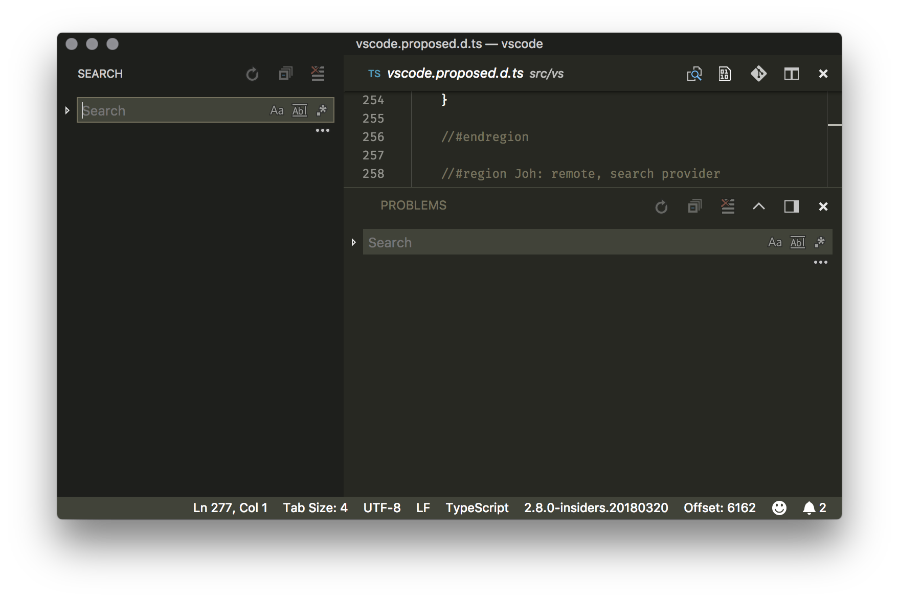
Task: Expand the replace field in the Search sidebar
Action: (x=67, y=110)
